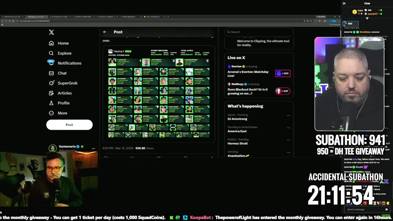Image resolution: width=393 pixels, height=221 pixels.
Task: Open Notifications in the X sidebar
Action: (x=65, y=63)
